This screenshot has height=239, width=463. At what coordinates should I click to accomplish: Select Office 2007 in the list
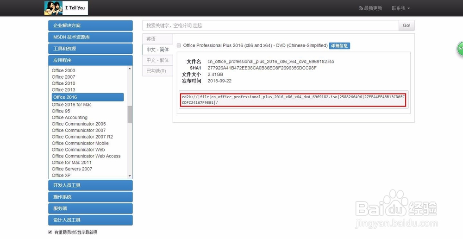(63, 77)
